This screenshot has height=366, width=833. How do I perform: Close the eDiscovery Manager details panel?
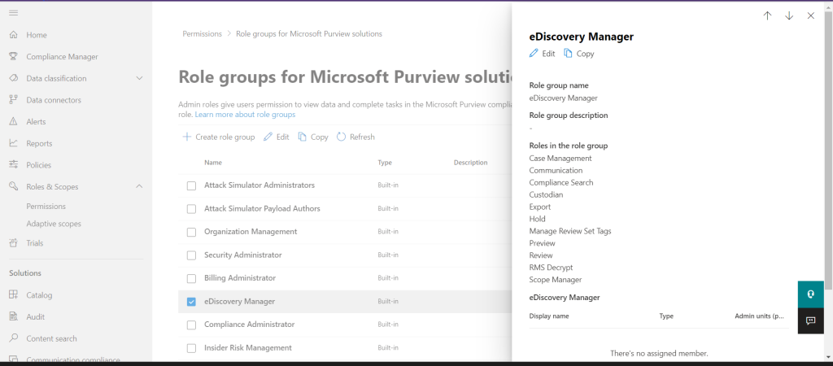click(811, 16)
